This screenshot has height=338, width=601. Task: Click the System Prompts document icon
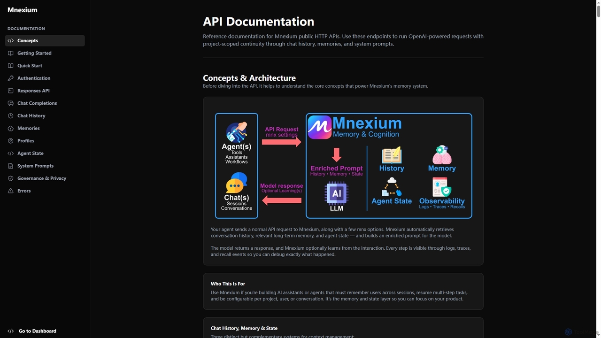click(11, 166)
